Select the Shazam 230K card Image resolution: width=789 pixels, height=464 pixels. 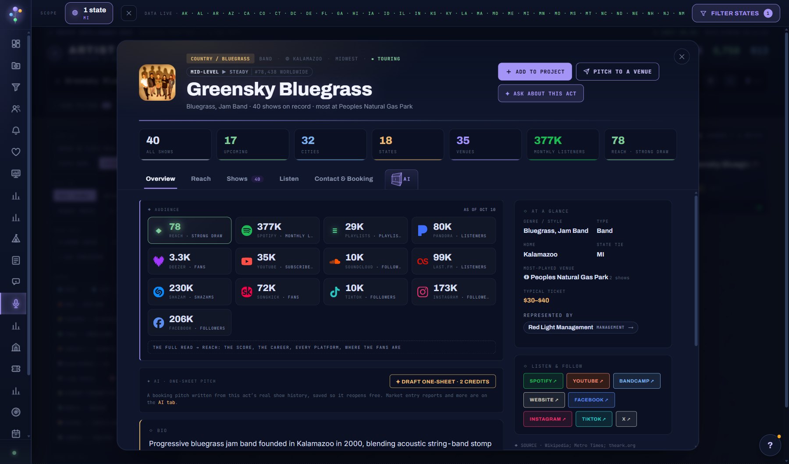point(189,292)
